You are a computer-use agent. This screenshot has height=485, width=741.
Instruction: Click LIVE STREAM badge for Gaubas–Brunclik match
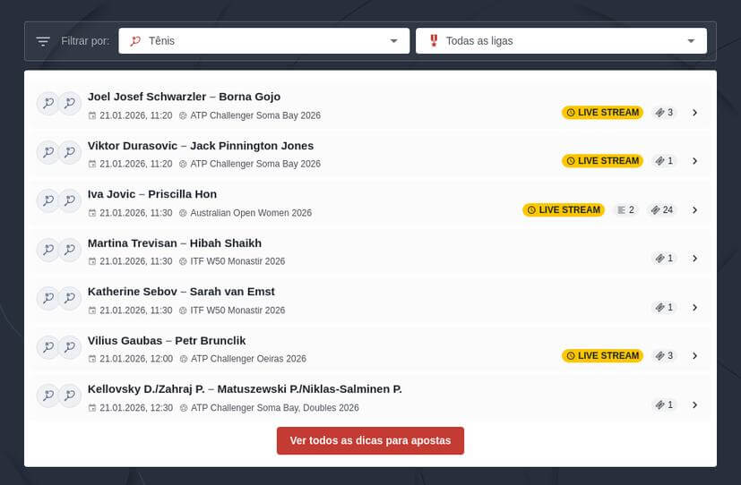click(602, 356)
